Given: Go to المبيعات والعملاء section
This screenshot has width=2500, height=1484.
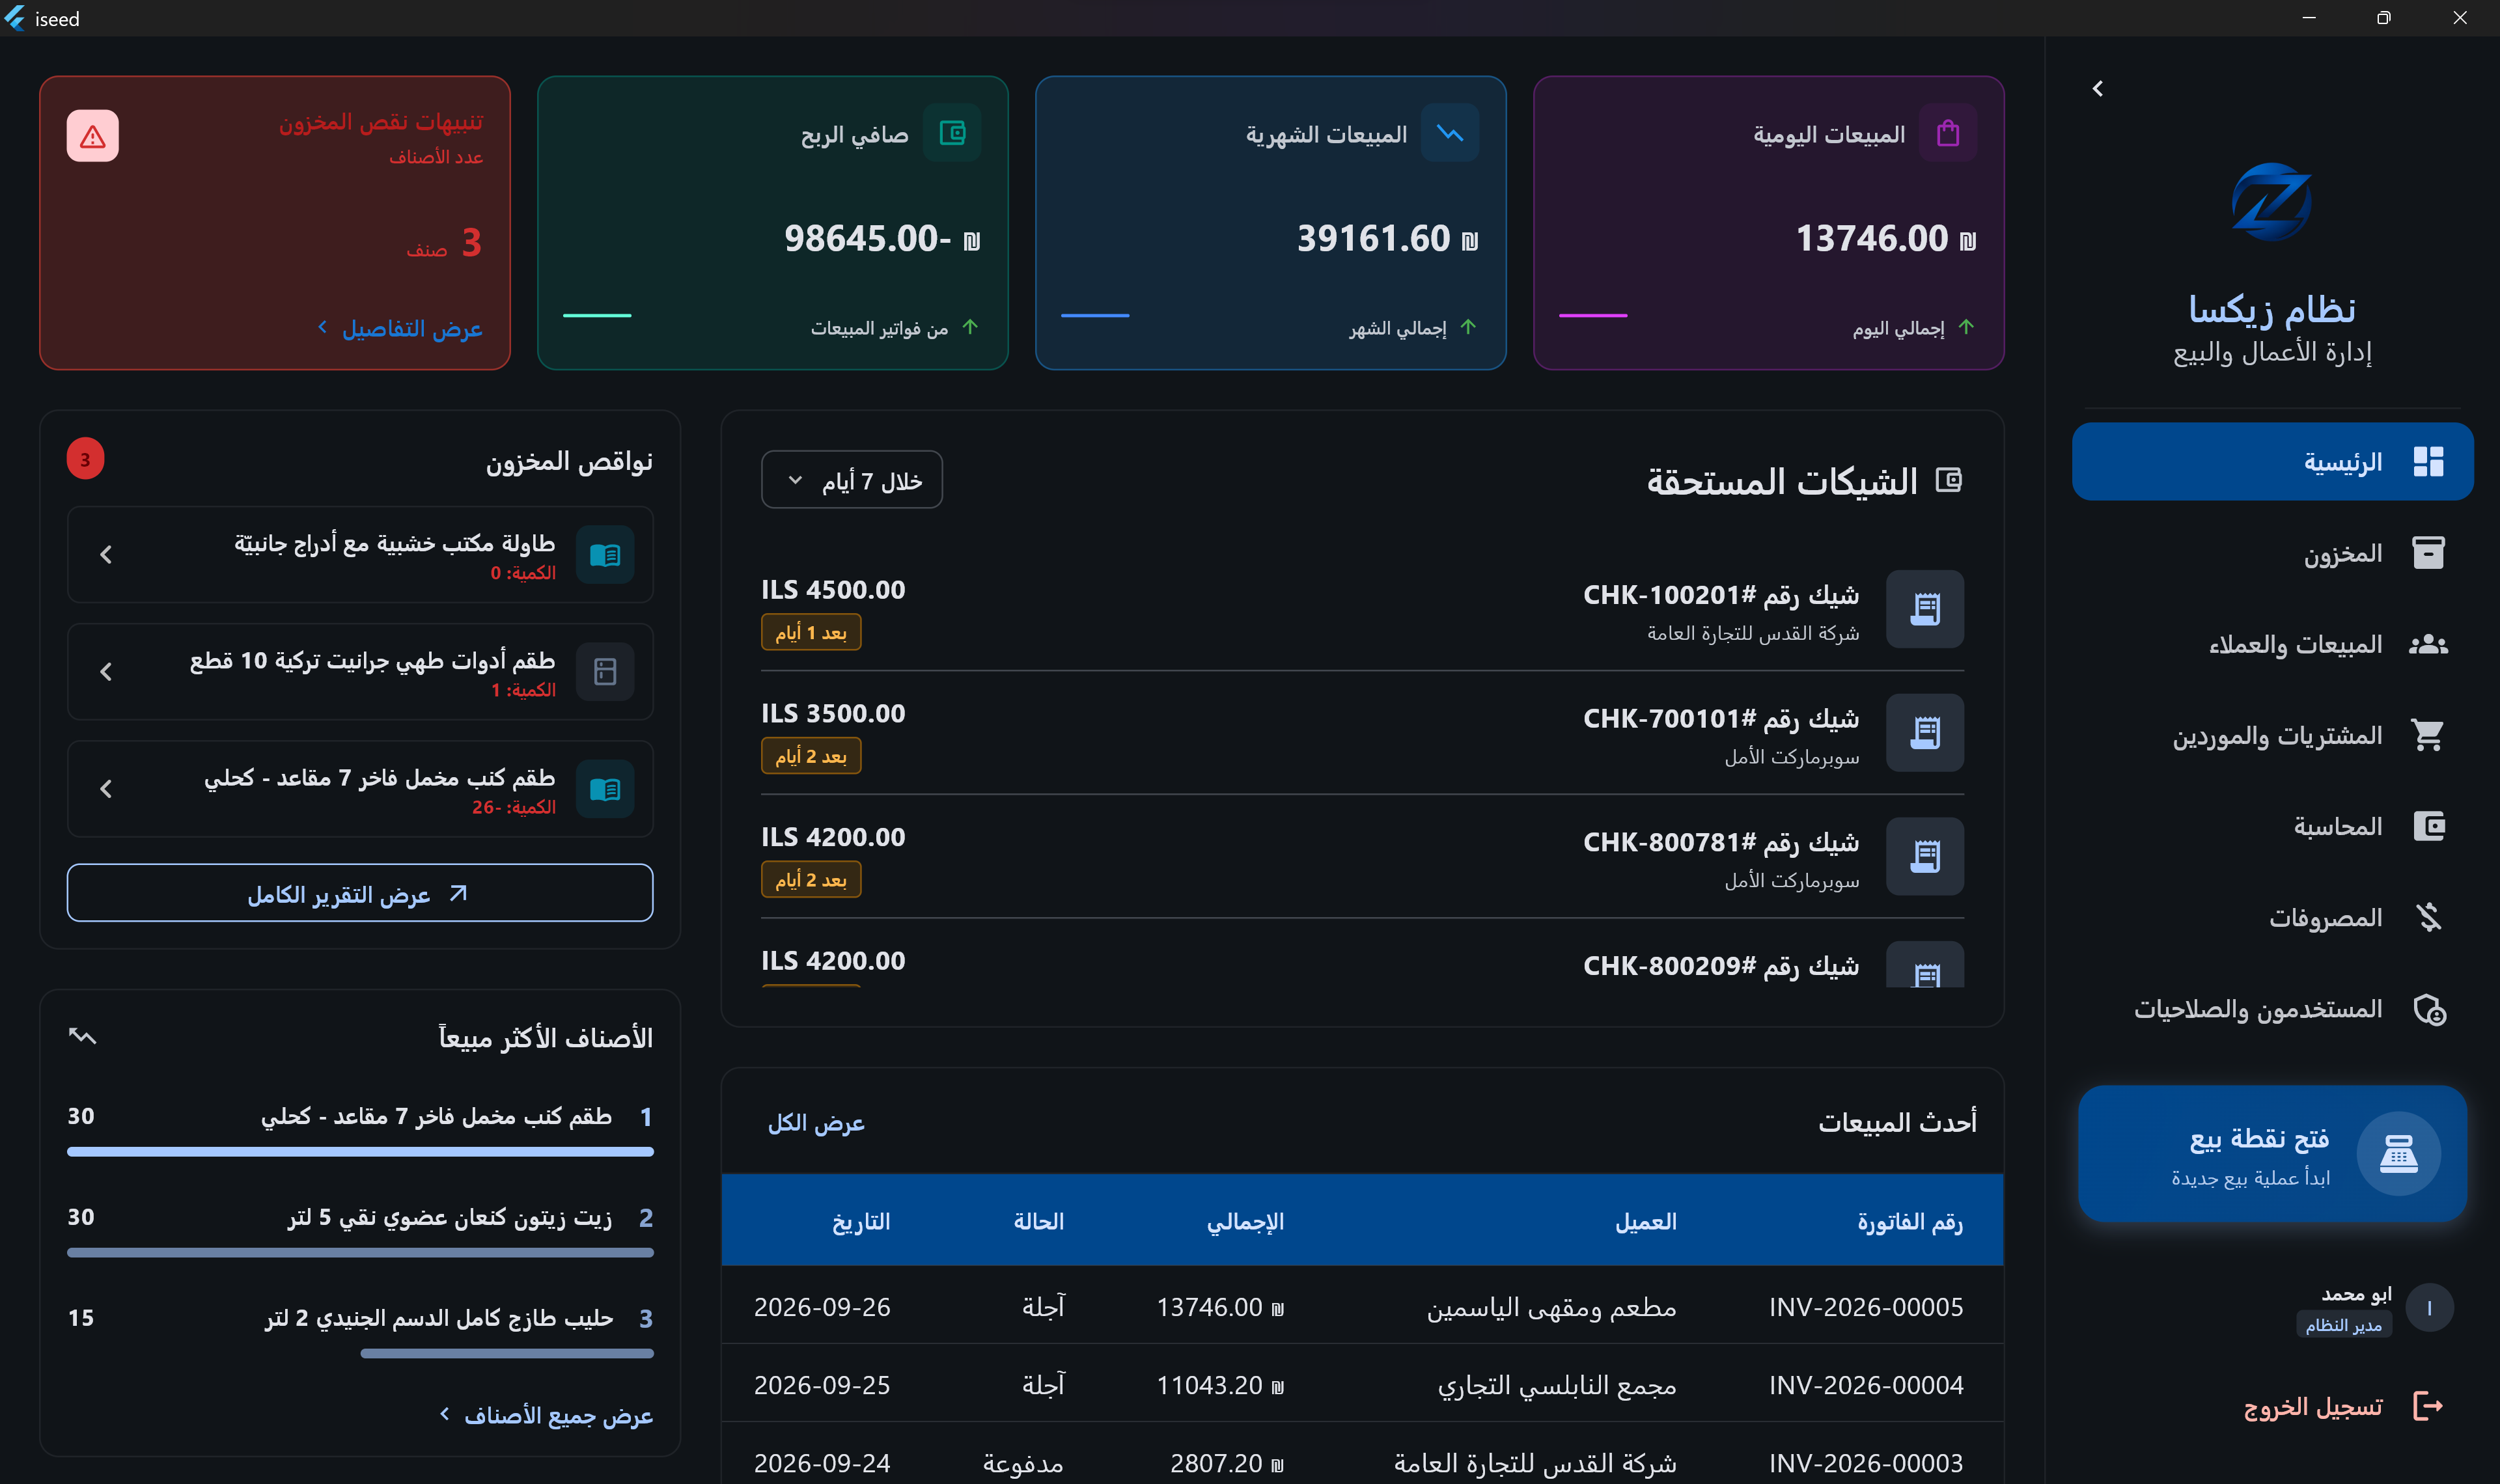Looking at the screenshot, I should [2272, 644].
